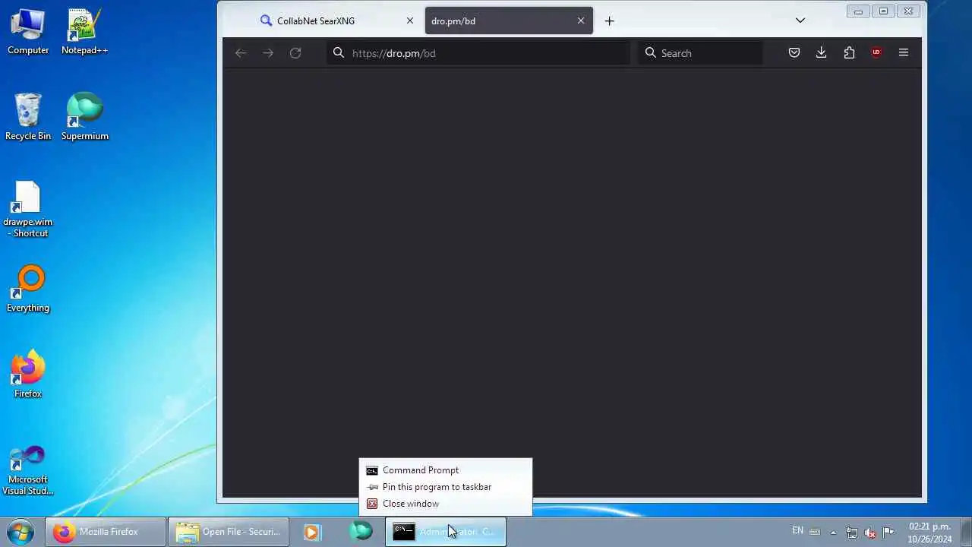Image resolution: width=972 pixels, height=547 pixels.
Task: Open the Windows Start button
Action: pos(21,532)
